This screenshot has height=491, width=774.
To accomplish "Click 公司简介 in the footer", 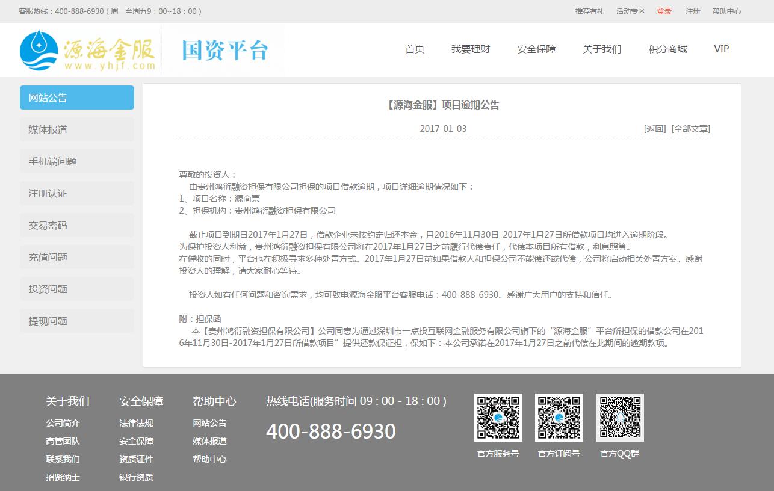I will 63,423.
